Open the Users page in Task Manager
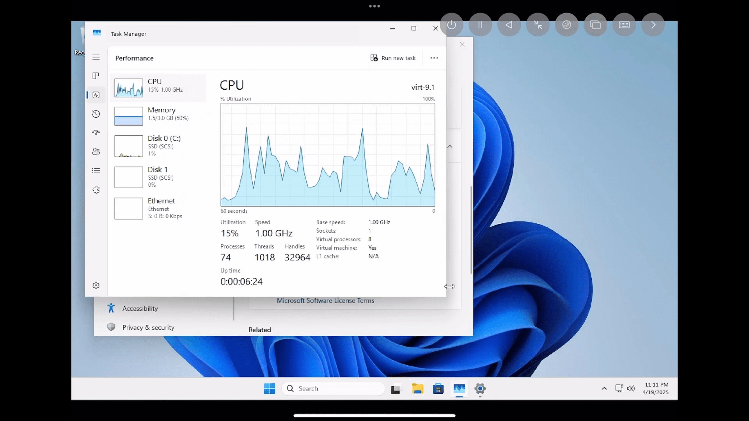 pyautogui.click(x=96, y=152)
